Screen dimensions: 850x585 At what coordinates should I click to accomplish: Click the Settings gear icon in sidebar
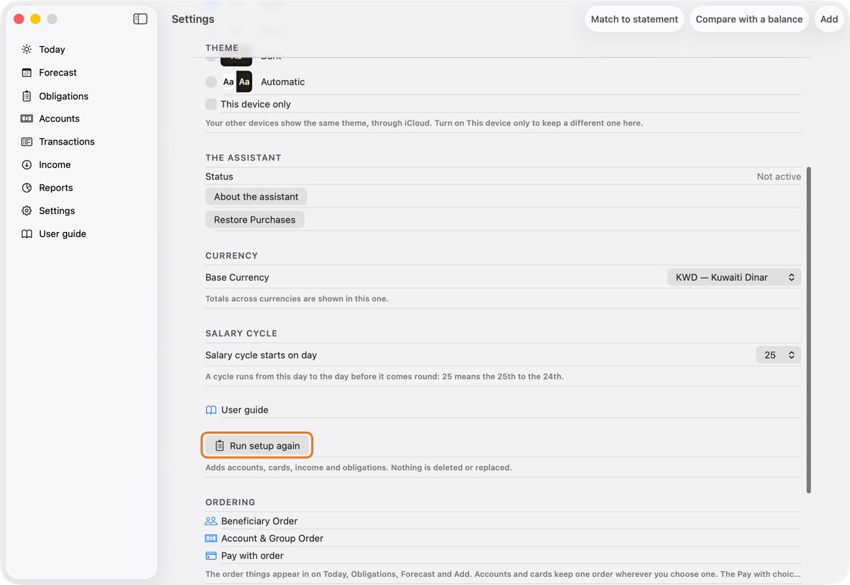(x=27, y=211)
